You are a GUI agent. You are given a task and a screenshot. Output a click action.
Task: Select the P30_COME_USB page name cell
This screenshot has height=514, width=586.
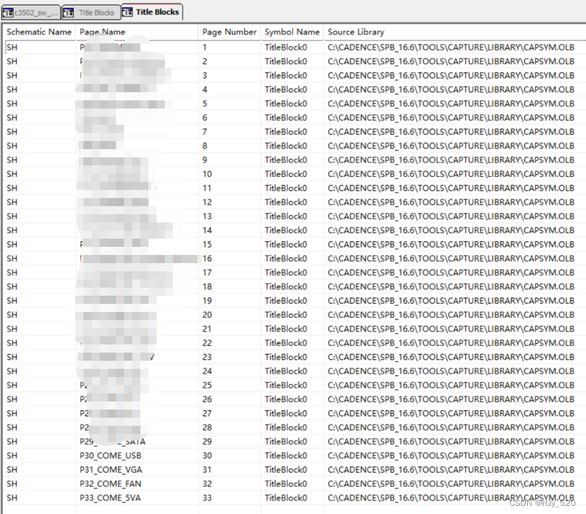(110, 456)
